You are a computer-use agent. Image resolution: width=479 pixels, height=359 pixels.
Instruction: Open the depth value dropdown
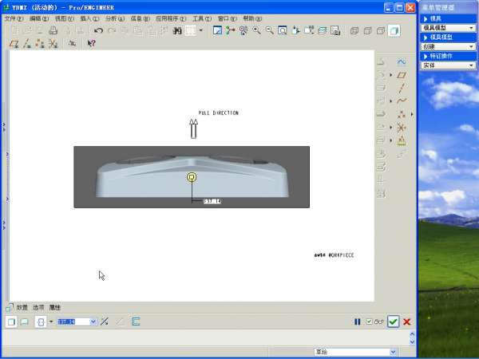tap(93, 322)
